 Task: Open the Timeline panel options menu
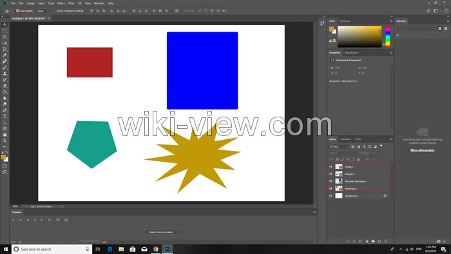coord(314,212)
